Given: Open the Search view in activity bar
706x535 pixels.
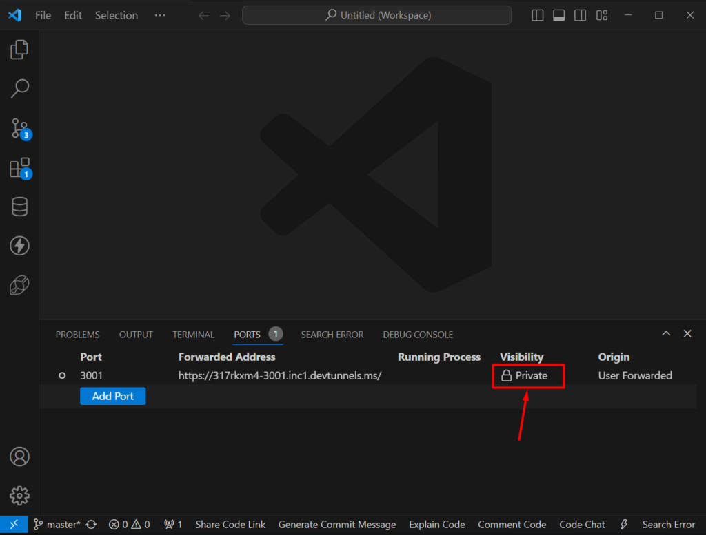Looking at the screenshot, I should (x=19, y=89).
